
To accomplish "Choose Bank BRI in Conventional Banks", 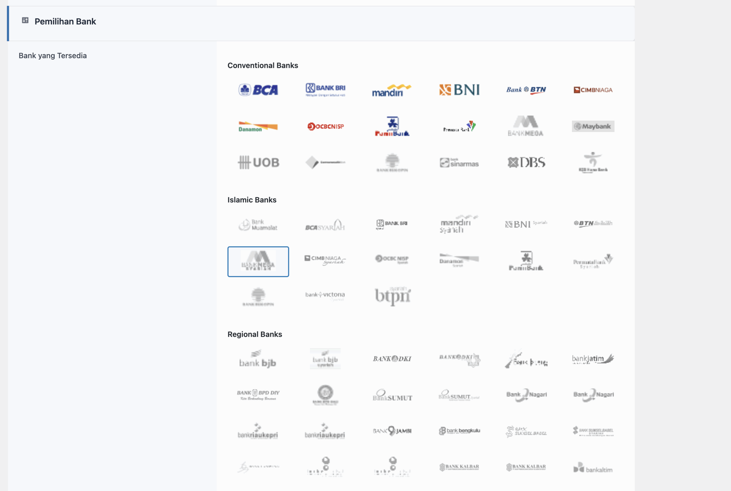I will coord(325,90).
